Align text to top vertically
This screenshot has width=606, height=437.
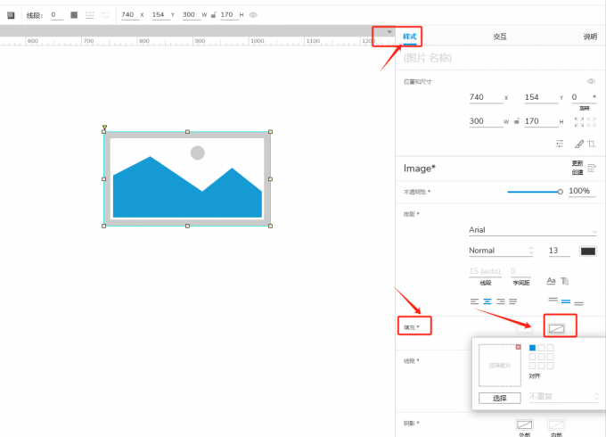tap(553, 300)
